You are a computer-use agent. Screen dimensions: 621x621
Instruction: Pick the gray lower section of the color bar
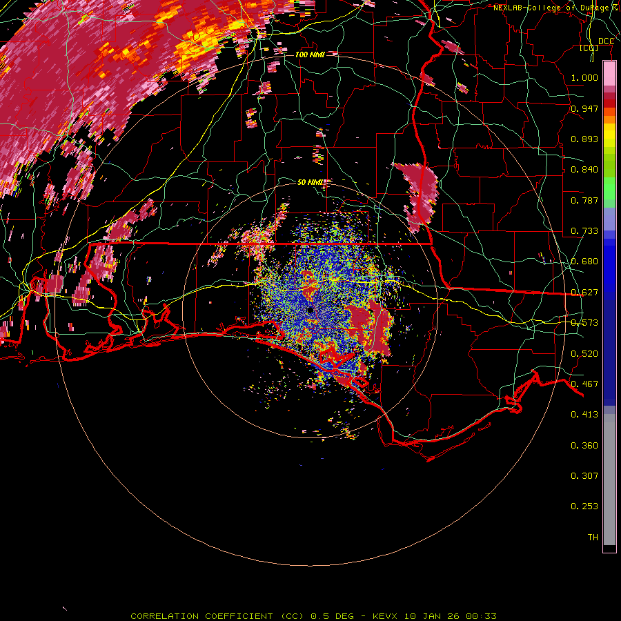(x=609, y=480)
